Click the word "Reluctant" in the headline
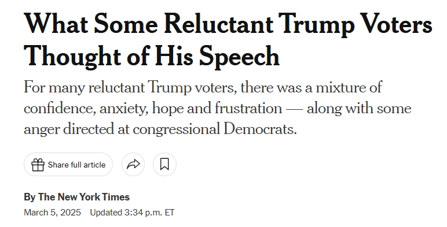Viewport: 447px width, 227px height. (219, 24)
